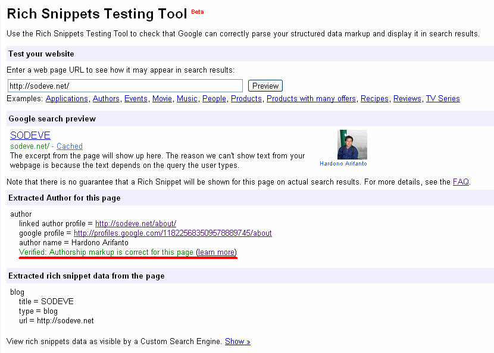The height and width of the screenshot is (353, 494).
Task: Click the author profile photo thumbnail
Action: tap(352, 144)
